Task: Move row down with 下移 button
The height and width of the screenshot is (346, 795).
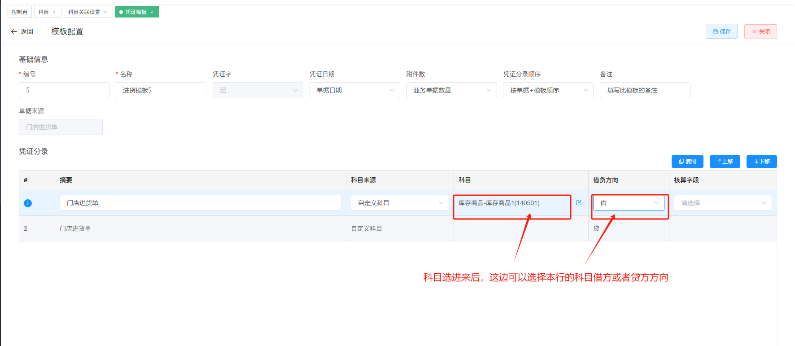Action: (x=762, y=162)
